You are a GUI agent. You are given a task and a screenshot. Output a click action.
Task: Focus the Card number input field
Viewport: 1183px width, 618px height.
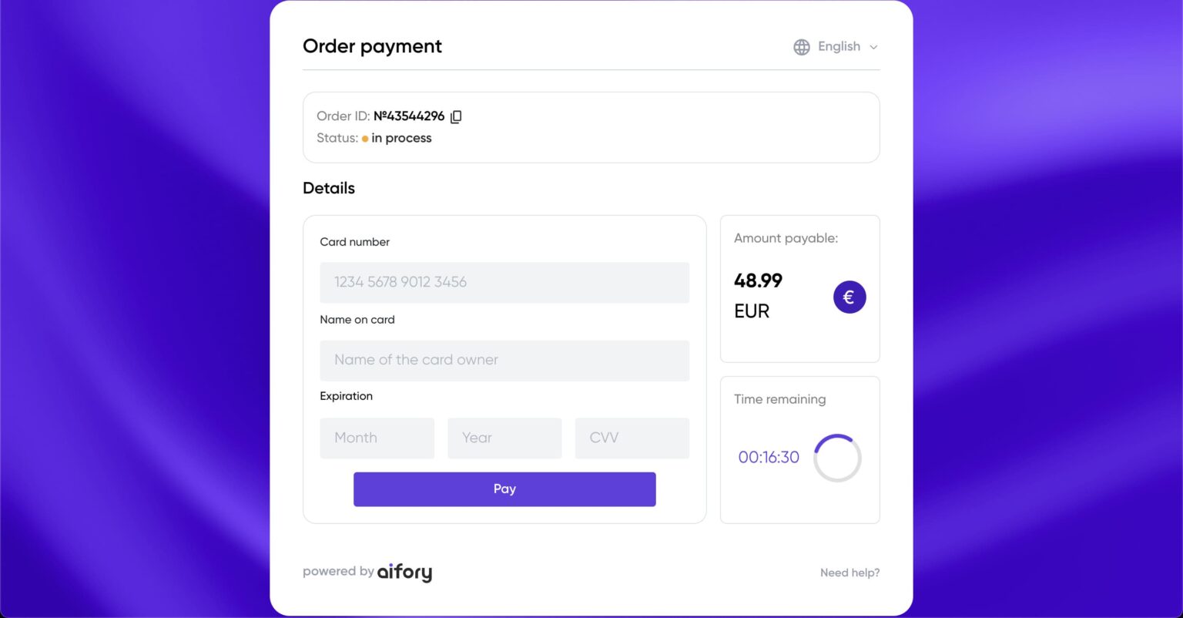(x=504, y=282)
